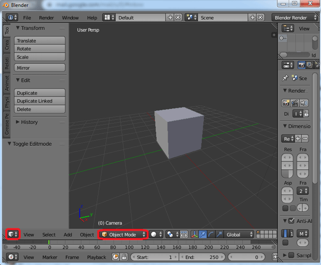The width and height of the screenshot is (321, 265).
Task: Toggle use preview range clock button
Action: pos(116,257)
